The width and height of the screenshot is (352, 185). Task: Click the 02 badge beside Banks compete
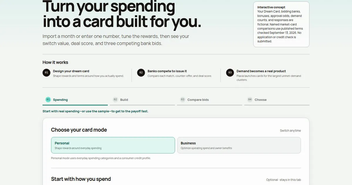click(x=141, y=73)
